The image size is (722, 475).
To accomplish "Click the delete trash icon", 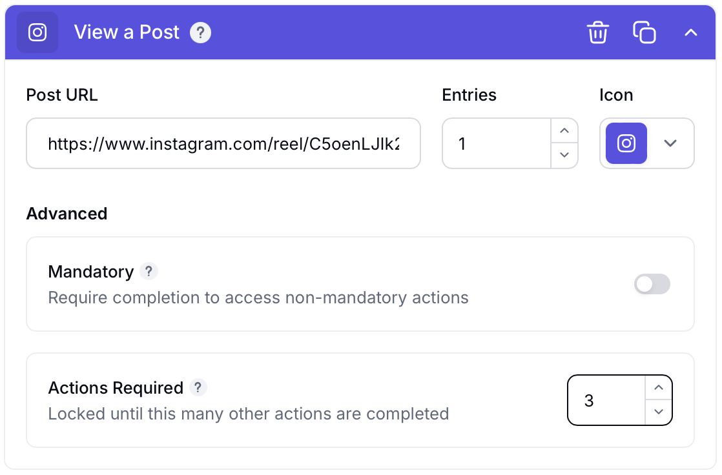I will (597, 32).
